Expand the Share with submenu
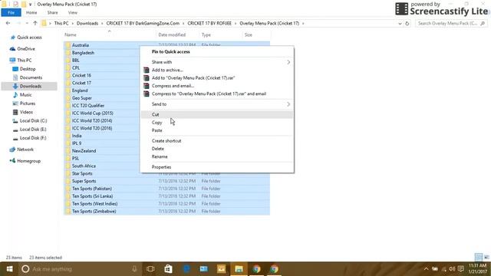Screen dimensions: 491x276 217,62
